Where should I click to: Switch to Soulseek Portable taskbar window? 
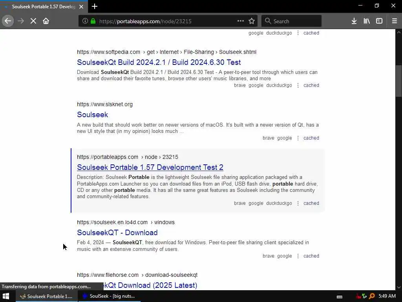47,296
